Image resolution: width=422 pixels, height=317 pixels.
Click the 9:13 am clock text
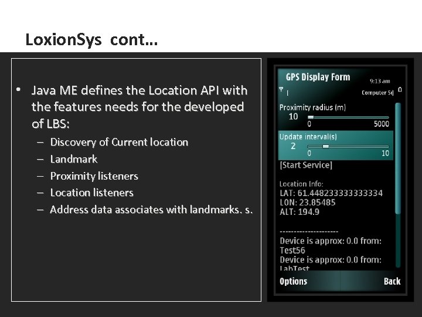(x=380, y=81)
